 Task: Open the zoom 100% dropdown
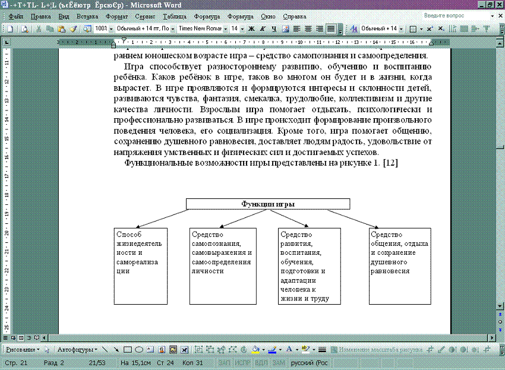(x=111, y=29)
